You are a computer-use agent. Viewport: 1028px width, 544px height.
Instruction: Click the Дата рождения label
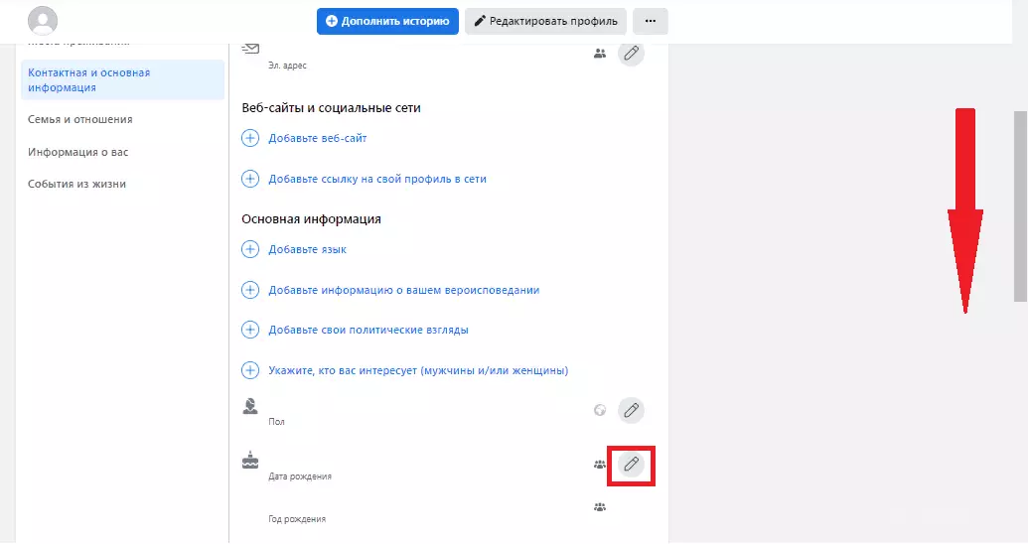pos(300,476)
